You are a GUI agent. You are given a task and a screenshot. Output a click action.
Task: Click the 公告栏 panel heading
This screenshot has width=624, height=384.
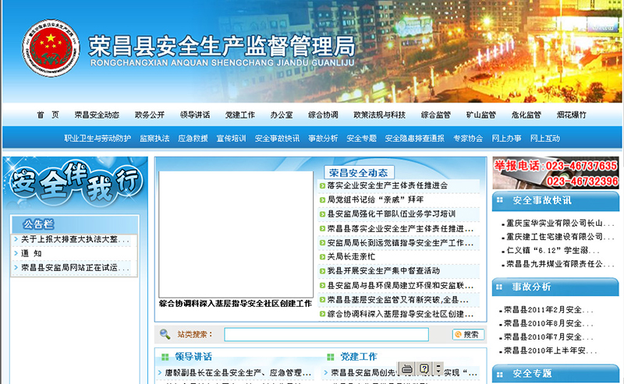click(38, 224)
